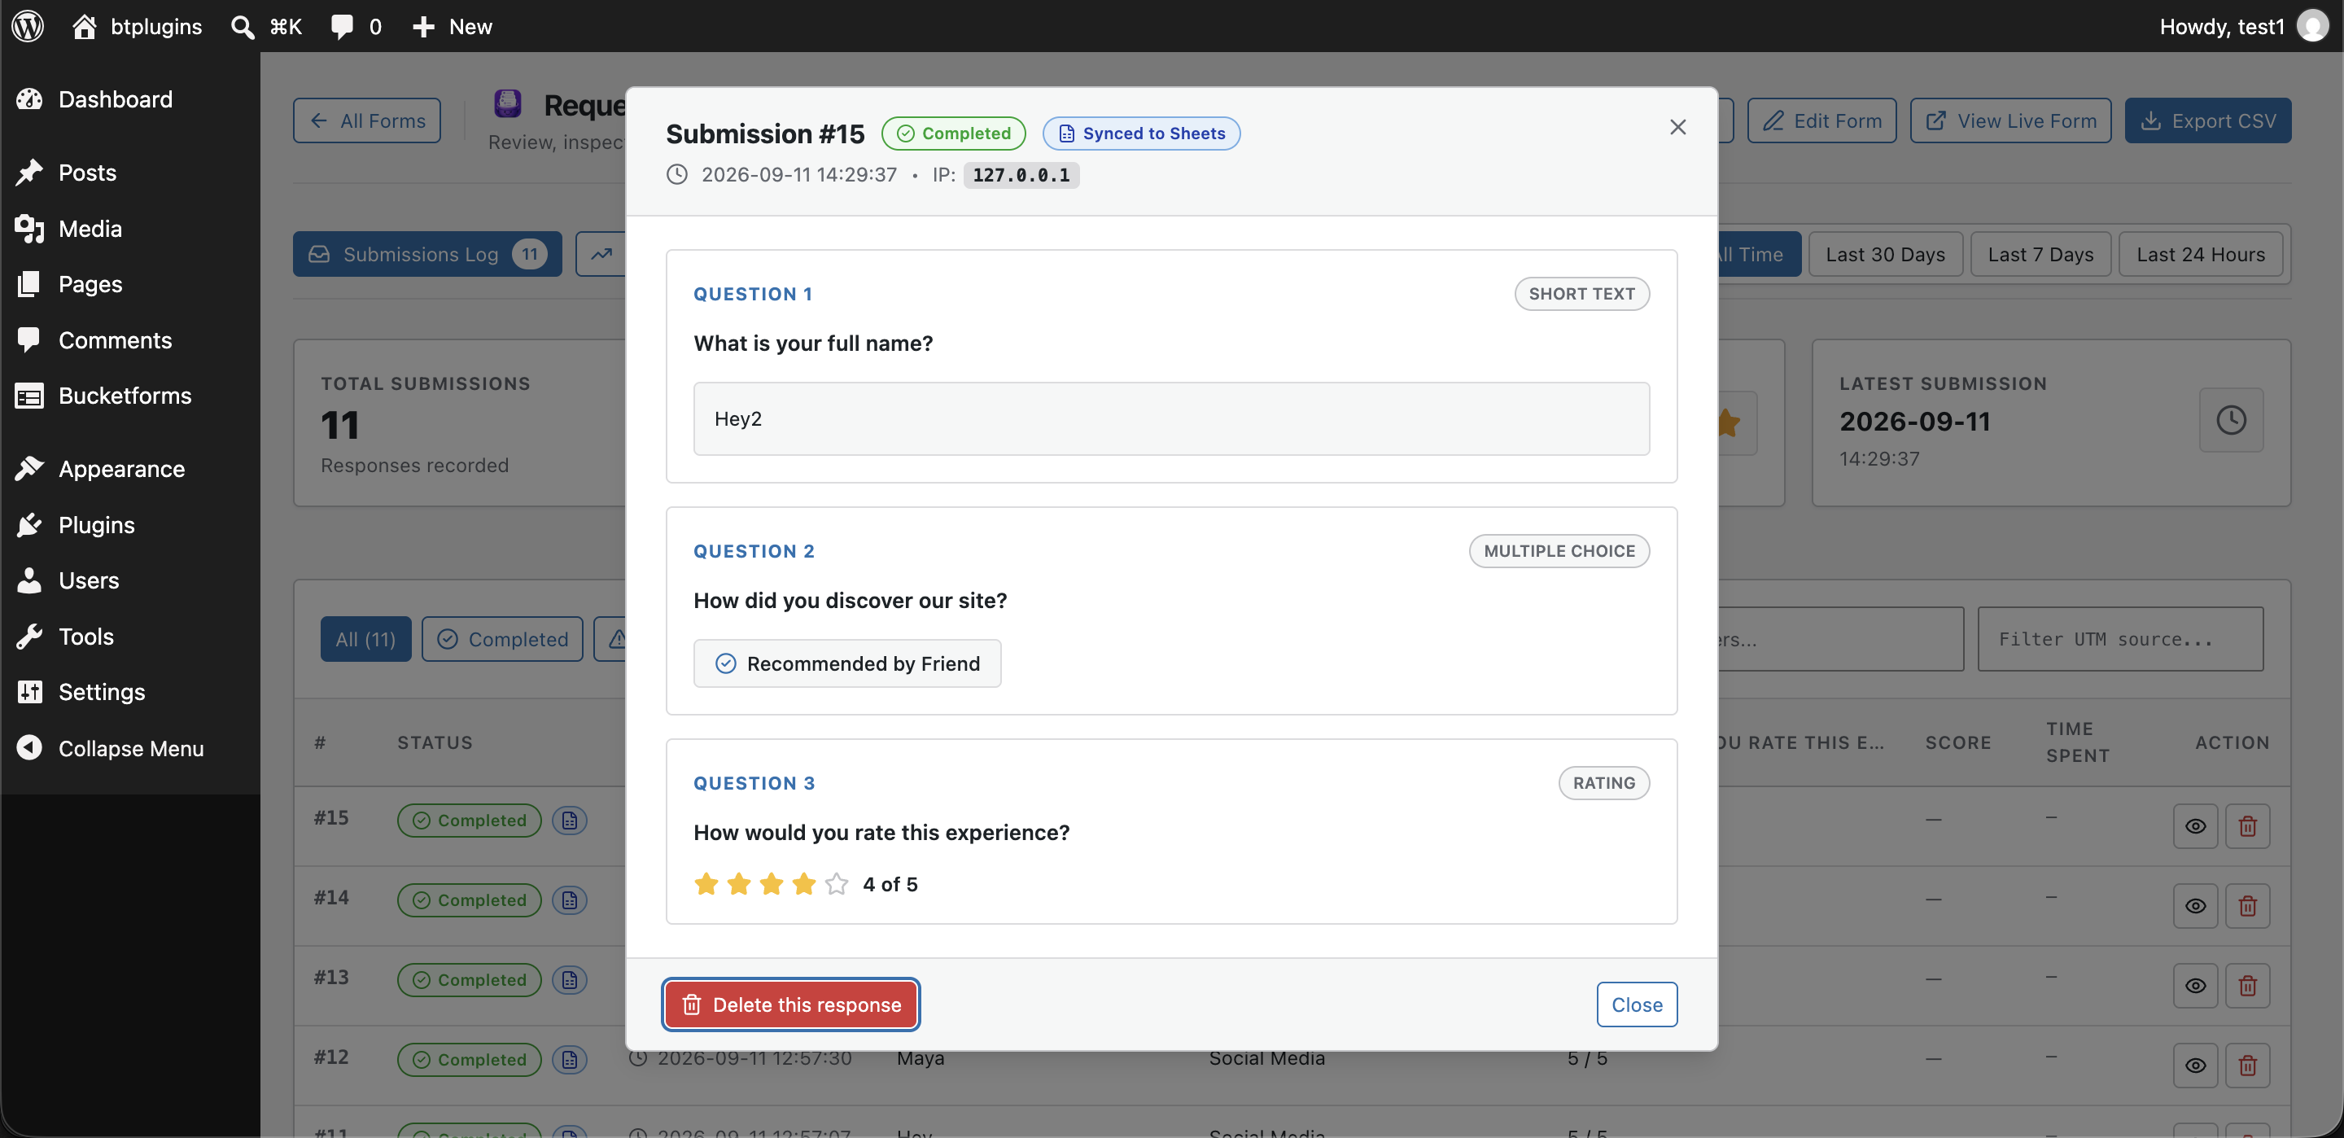Click the sheets sync icon for #14
2344x1138 pixels.
(x=570, y=900)
